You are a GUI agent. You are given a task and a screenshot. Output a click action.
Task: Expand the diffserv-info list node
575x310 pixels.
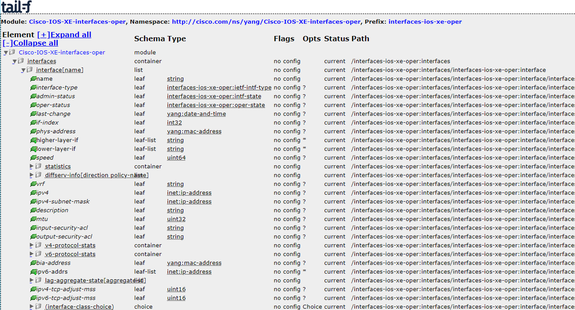(32, 175)
